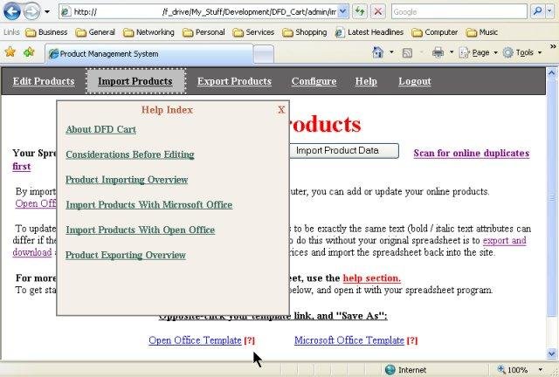Open the General links folder
Screen dimensions: 559x377
(x=95, y=32)
